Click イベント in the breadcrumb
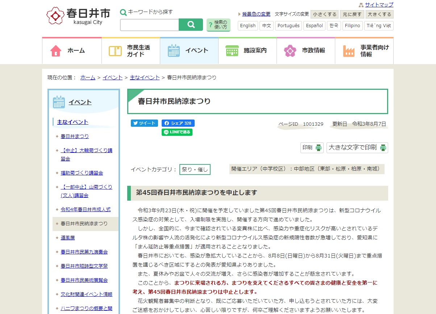Viewport: 436px width, 314px height. (113, 78)
